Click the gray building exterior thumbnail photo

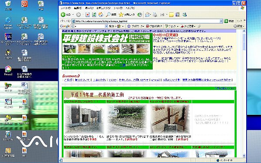(84, 119)
